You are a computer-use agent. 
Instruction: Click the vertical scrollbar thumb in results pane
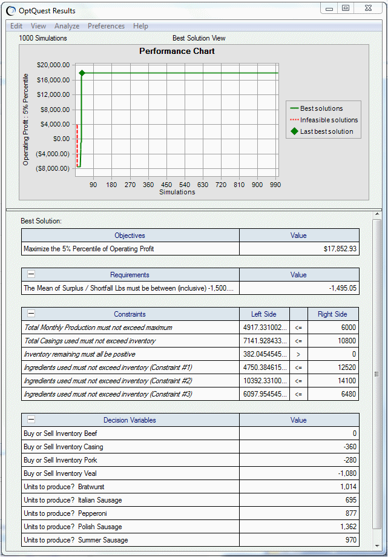coord(377,373)
